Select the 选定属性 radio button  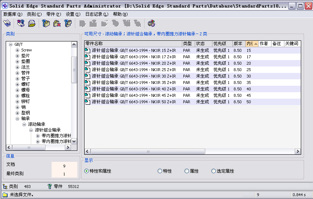click(x=213, y=171)
